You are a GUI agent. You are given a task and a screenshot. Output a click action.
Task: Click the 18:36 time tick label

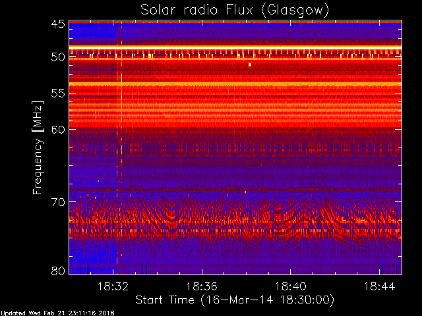click(202, 286)
